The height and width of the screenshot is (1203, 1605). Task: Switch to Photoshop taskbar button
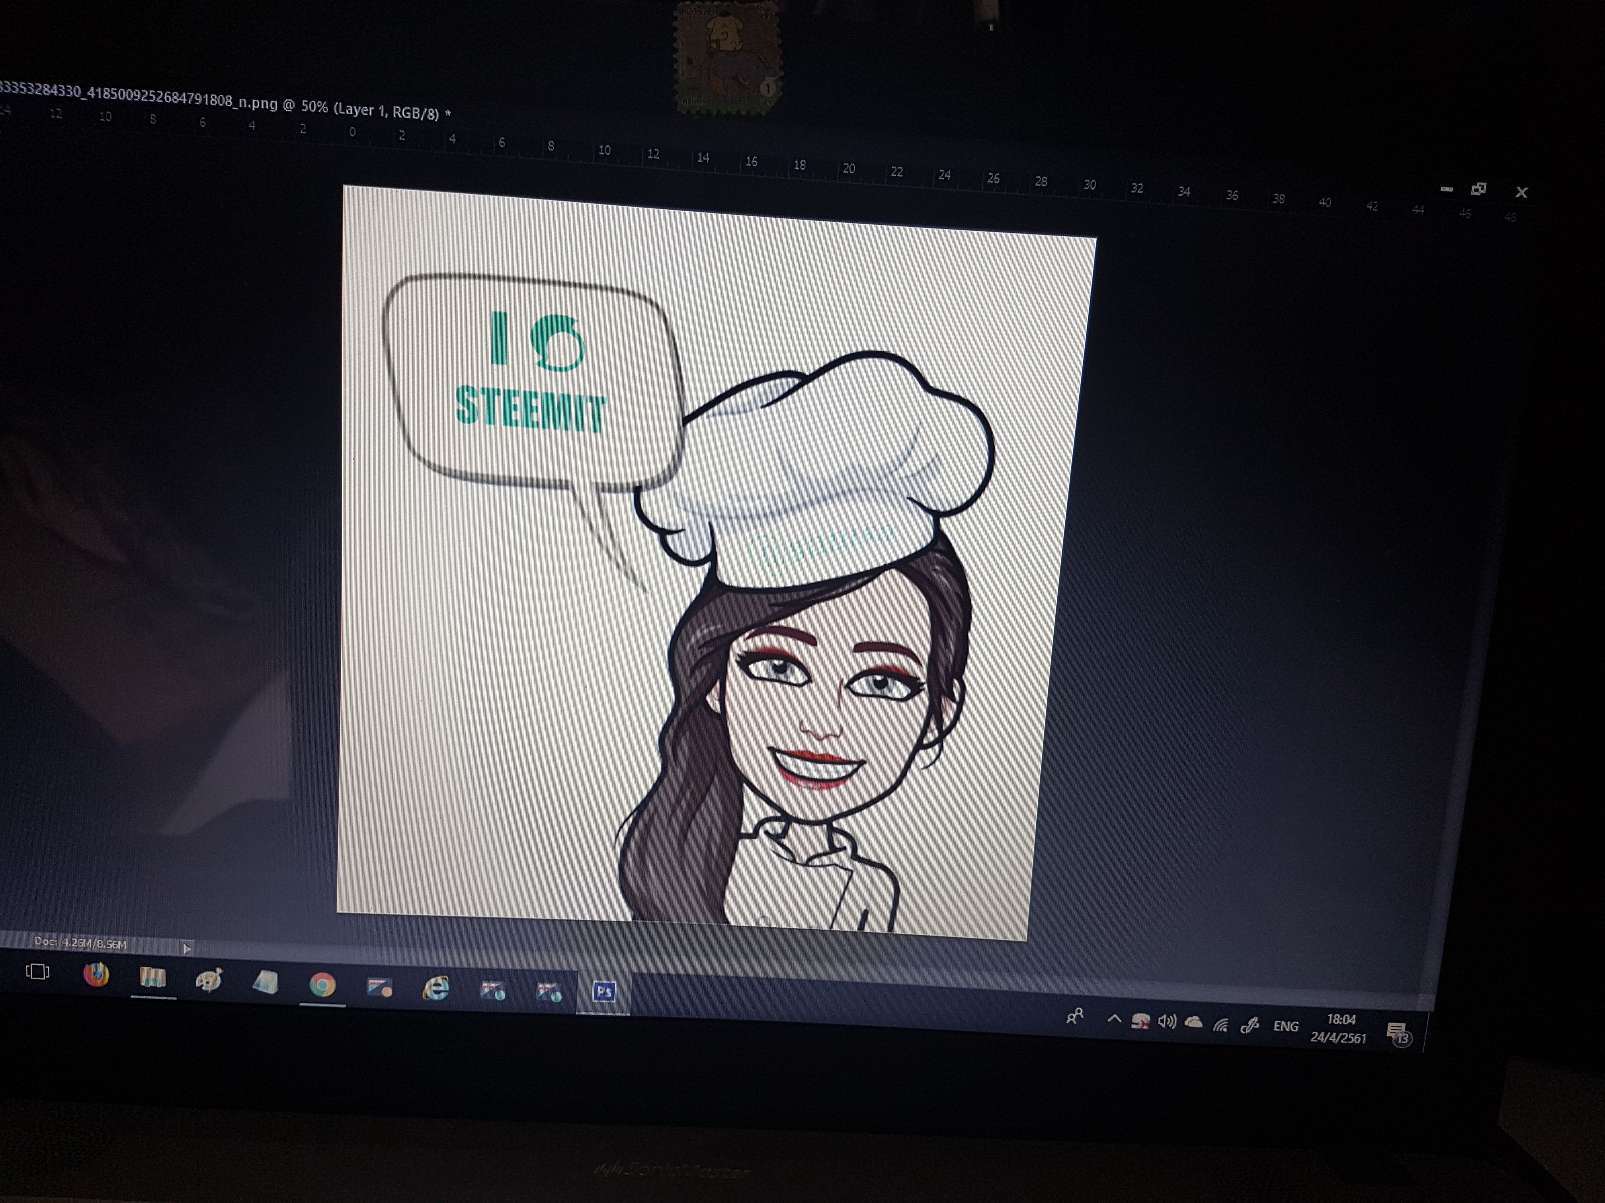604,992
